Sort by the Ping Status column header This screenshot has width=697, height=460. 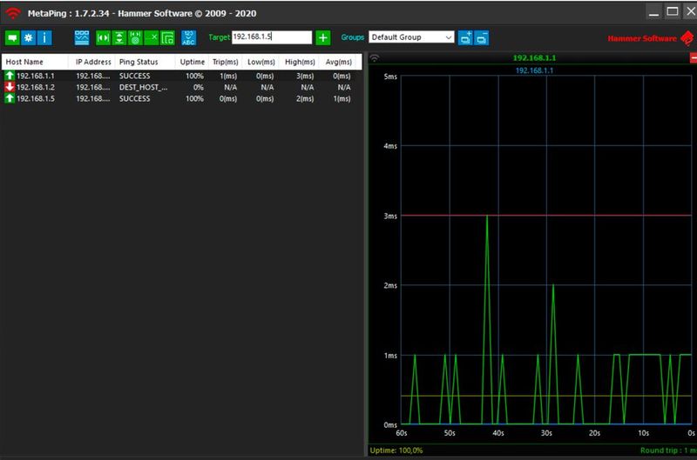[139, 63]
